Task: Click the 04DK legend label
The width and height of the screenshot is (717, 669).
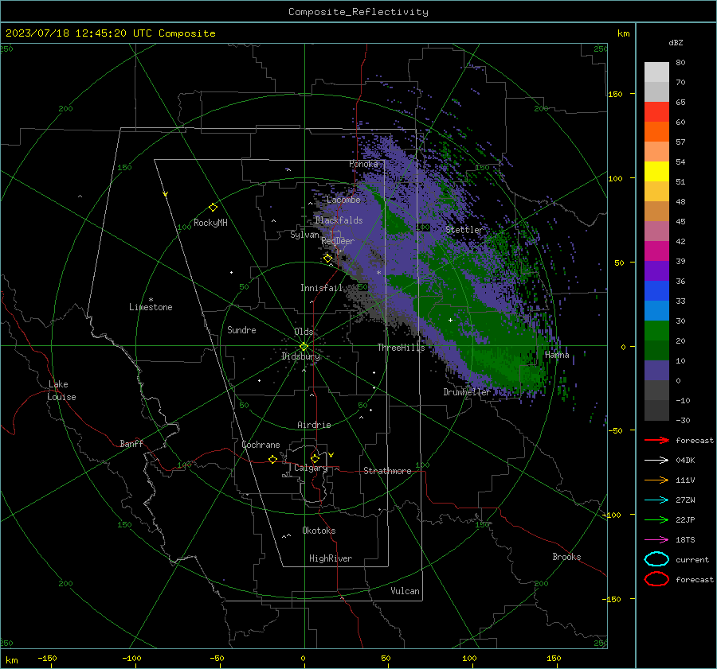Action: tap(685, 460)
